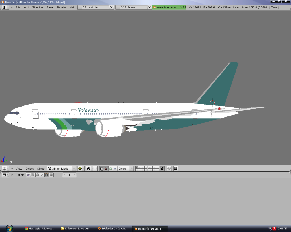Click the 2:04 PM system clock
The image size is (291, 232).
point(282,229)
